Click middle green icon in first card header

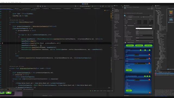tap(145, 50)
